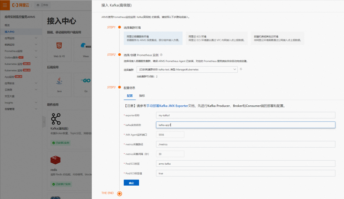
Task: Click the JMX Agent监听端口 field
Action: point(170,134)
